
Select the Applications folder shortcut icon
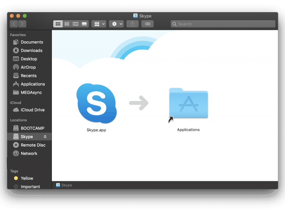pos(188,105)
